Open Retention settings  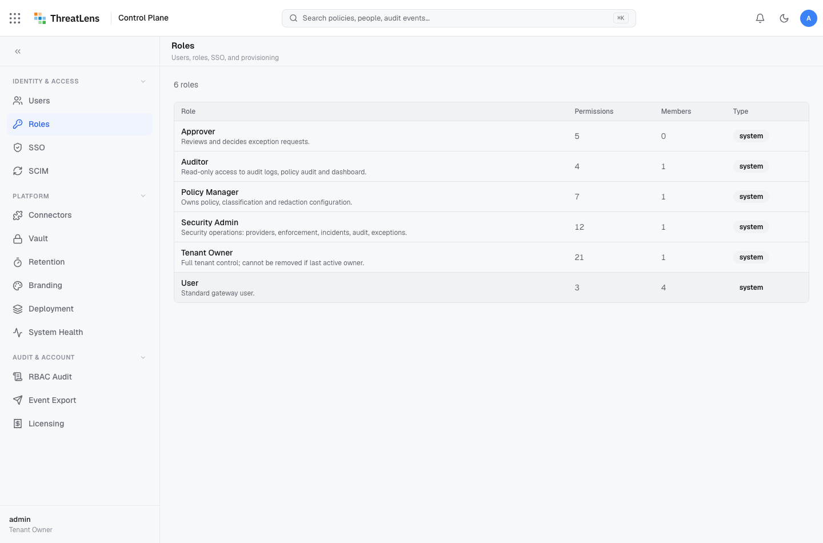pyautogui.click(x=79, y=262)
